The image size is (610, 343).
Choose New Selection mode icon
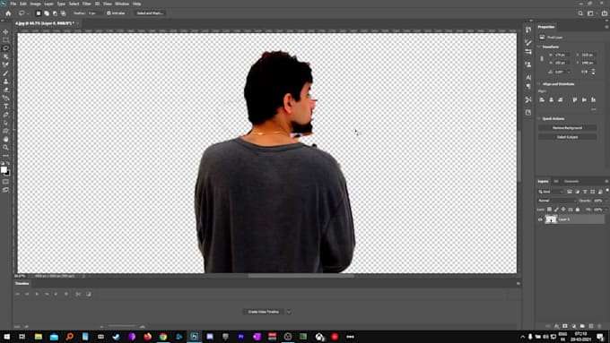(38, 13)
